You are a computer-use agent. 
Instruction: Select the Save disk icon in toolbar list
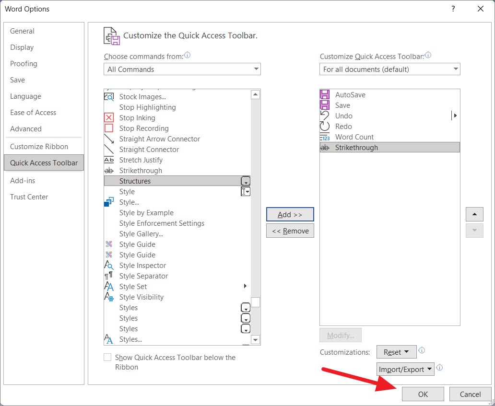tap(325, 105)
